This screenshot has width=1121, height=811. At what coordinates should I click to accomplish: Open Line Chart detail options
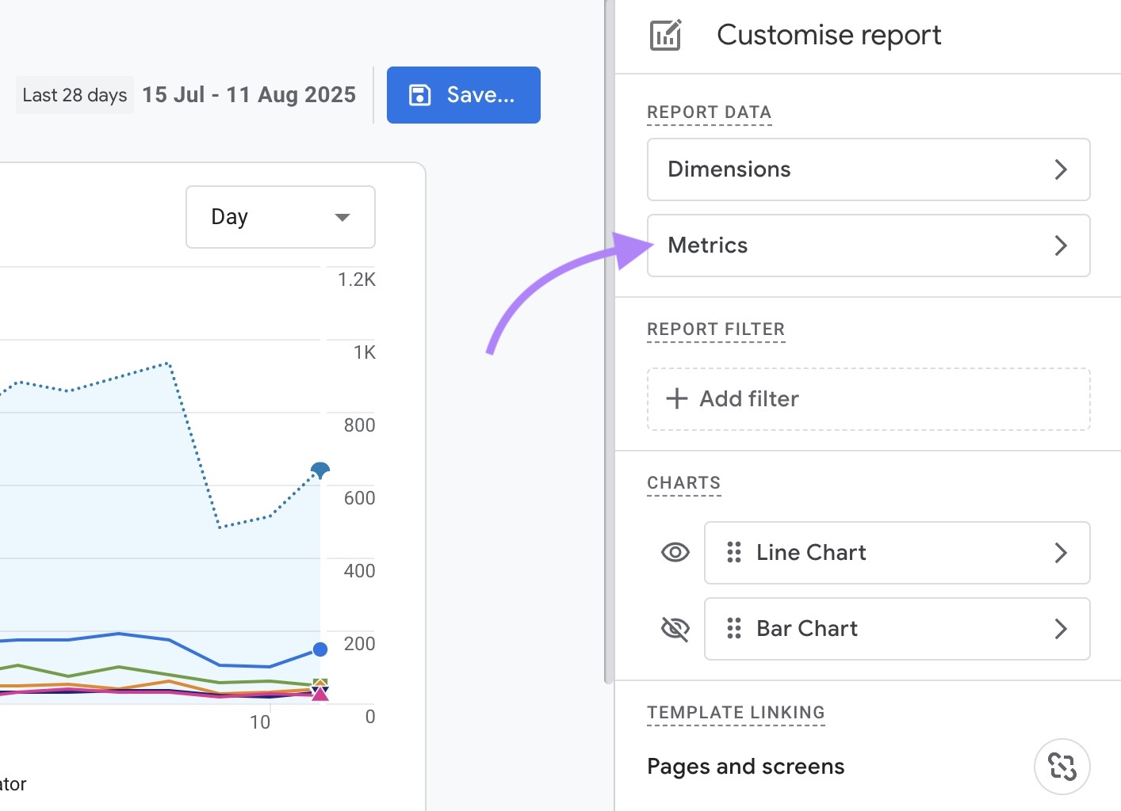click(x=1062, y=553)
